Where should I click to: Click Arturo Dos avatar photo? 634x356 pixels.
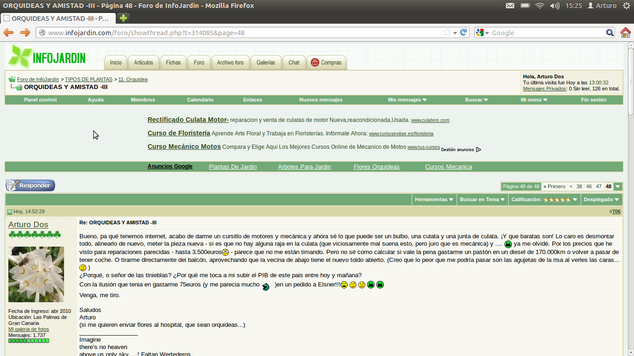(x=36, y=274)
